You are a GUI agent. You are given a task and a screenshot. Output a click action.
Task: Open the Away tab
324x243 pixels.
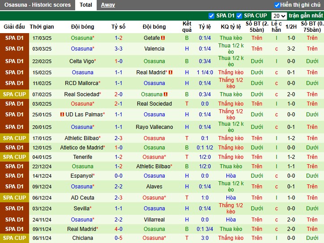pos(108,5)
